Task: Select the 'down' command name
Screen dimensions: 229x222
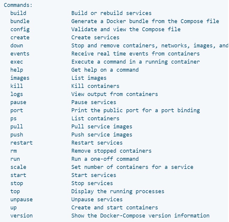Action: tap(16, 46)
